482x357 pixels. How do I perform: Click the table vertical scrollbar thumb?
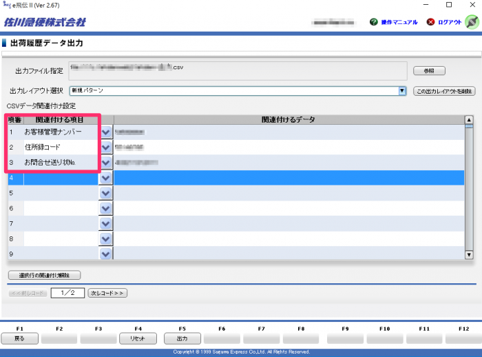pos(469,126)
